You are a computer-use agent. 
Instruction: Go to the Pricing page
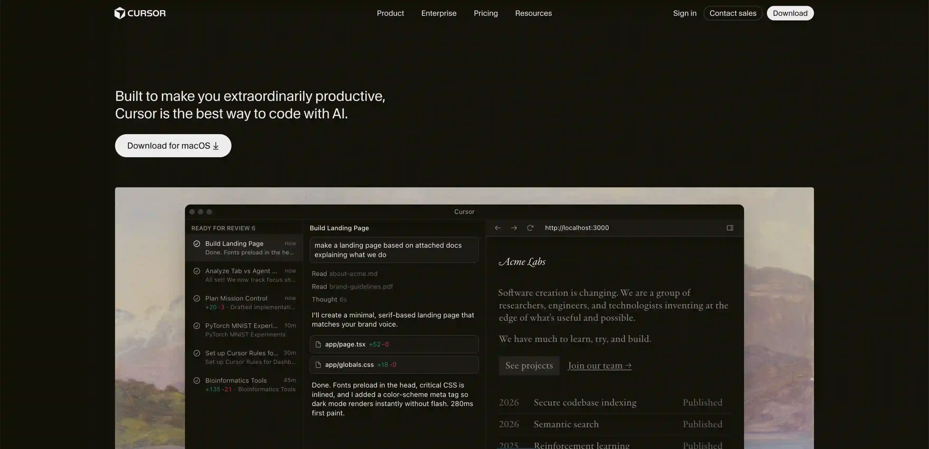pyautogui.click(x=485, y=13)
